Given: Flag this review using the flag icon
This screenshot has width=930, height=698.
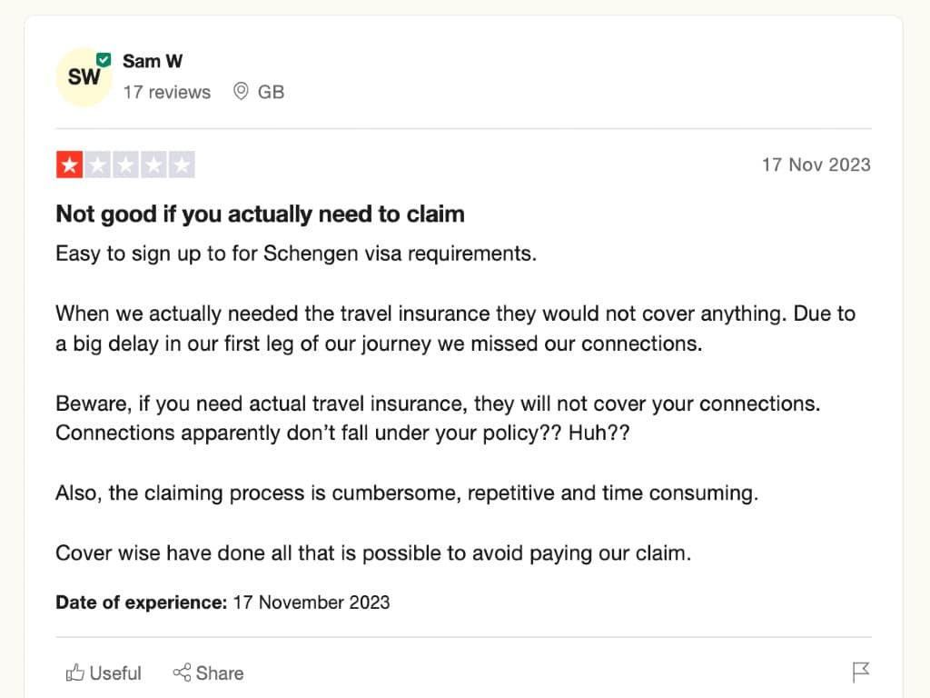Looking at the screenshot, I should (x=861, y=673).
